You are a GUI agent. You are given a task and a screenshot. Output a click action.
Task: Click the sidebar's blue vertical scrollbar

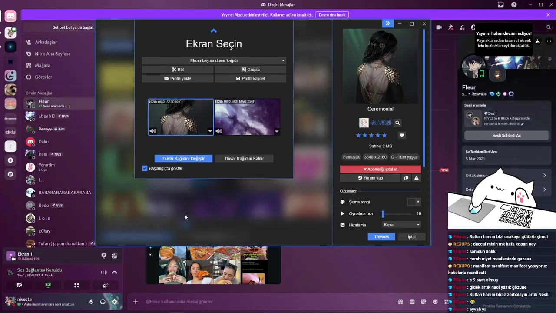(x=424, y=98)
